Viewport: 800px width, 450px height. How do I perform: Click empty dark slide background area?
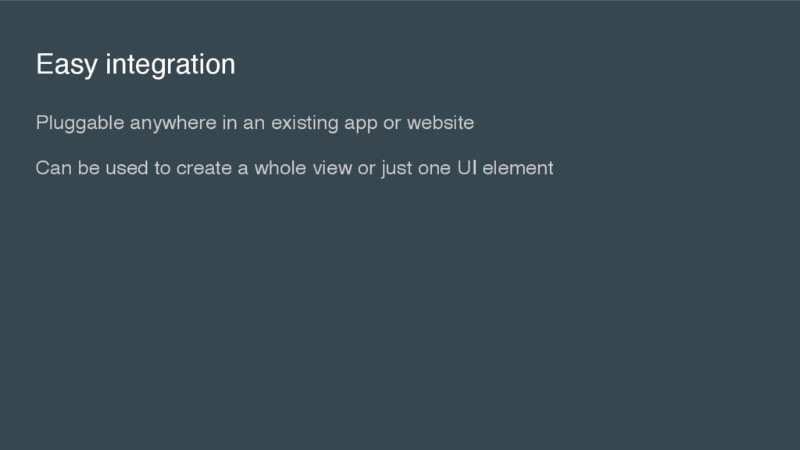(x=400, y=316)
